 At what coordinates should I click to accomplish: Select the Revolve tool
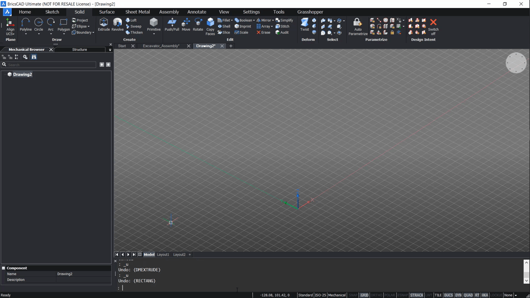coord(117,25)
